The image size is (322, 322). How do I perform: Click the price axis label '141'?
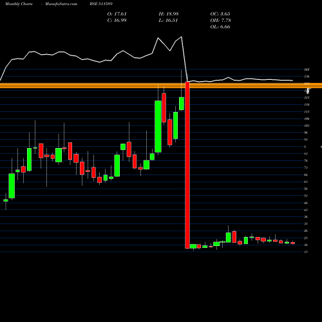click(307, 70)
